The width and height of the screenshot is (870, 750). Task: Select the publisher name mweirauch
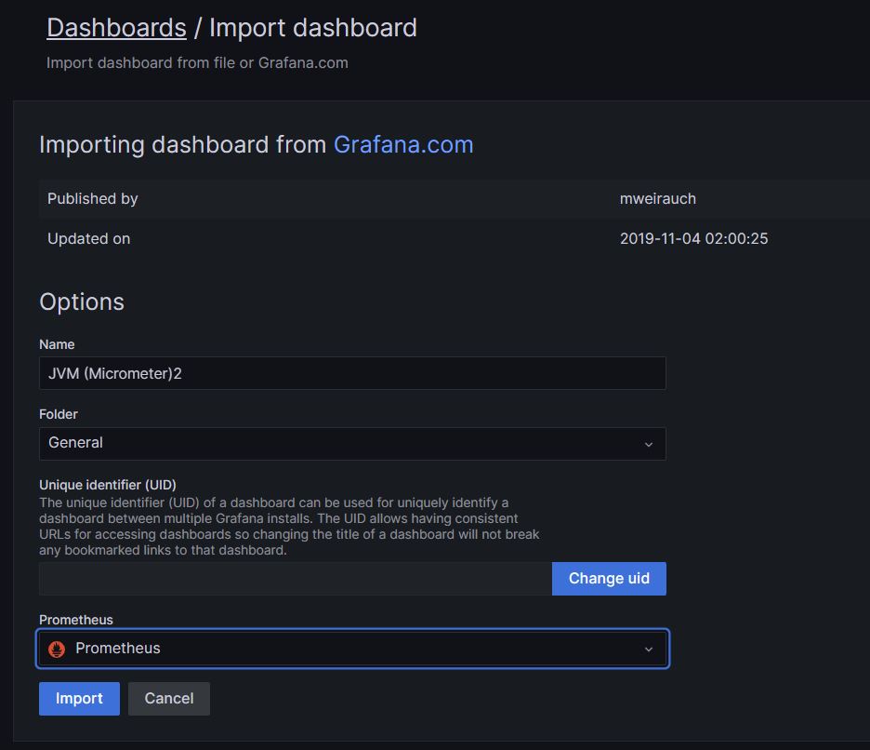(x=657, y=199)
